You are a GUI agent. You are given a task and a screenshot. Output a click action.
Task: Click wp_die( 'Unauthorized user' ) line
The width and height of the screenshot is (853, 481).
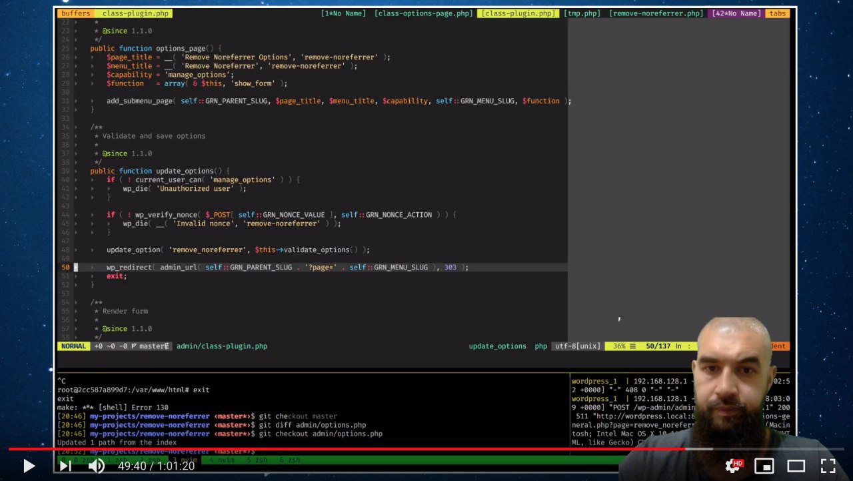(x=185, y=188)
